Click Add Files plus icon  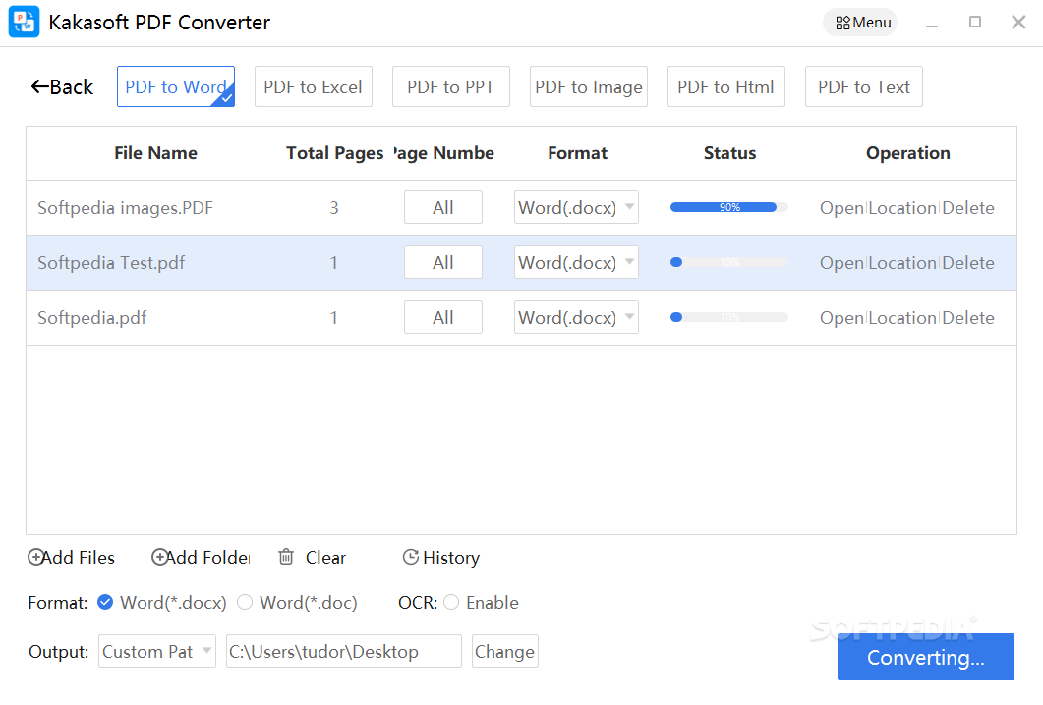pos(35,557)
